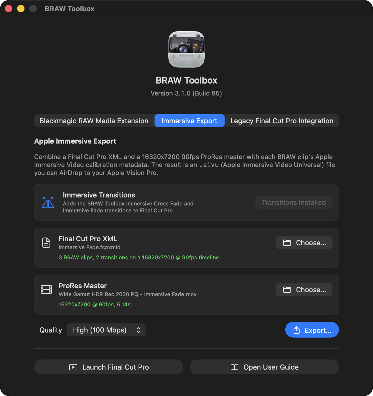373x396 pixels.
Task: Click the yellow minimize window button
Action: pos(21,9)
